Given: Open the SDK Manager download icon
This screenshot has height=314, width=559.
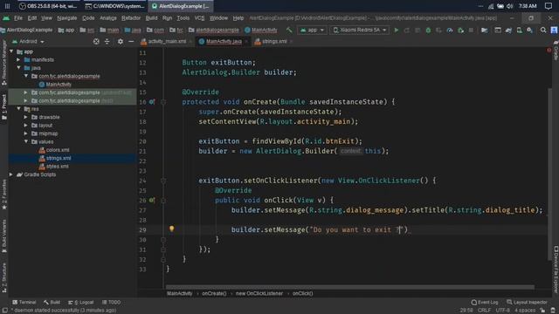Looking at the screenshot, I should [x=530, y=31].
